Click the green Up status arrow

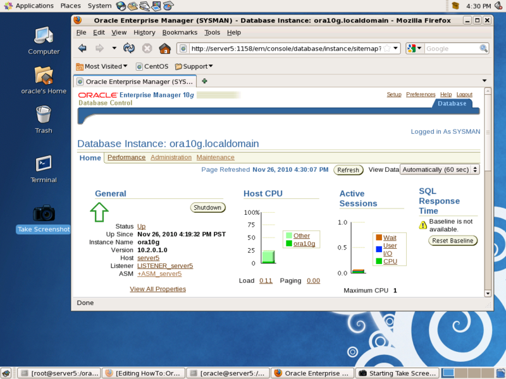pyautogui.click(x=99, y=212)
